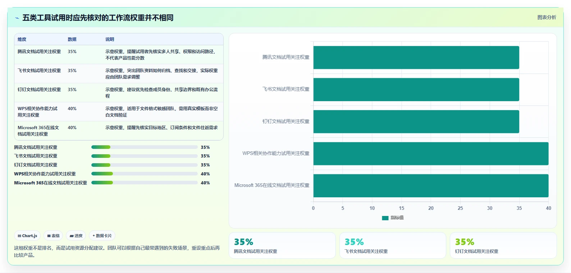Select the 进度 tag chip
The height and width of the screenshot is (273, 571).
pyautogui.click(x=76, y=236)
